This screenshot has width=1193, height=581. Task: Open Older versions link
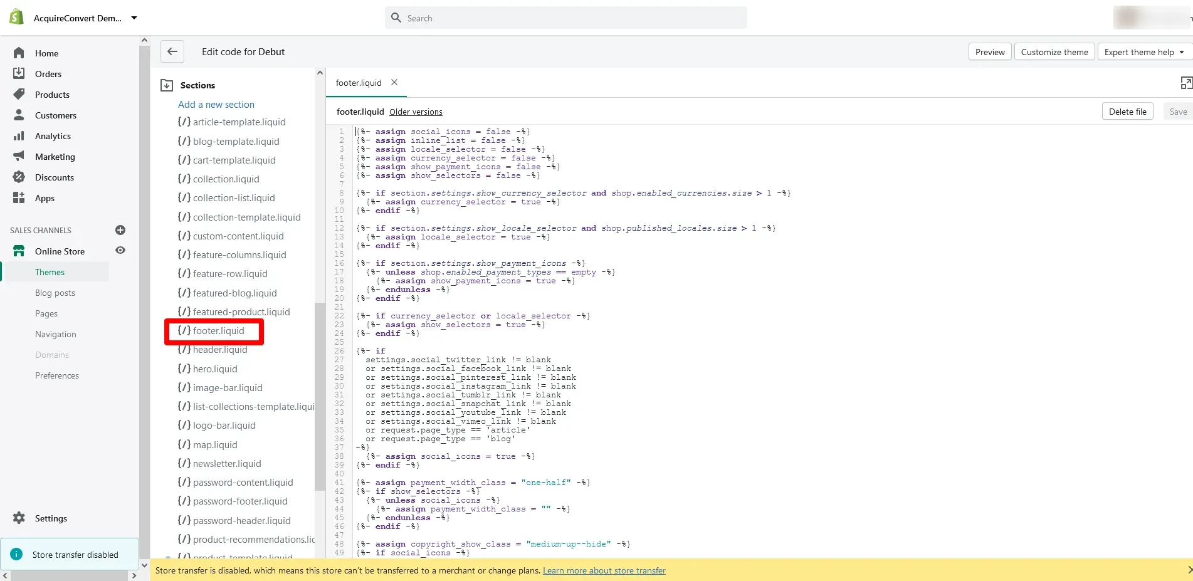(416, 112)
